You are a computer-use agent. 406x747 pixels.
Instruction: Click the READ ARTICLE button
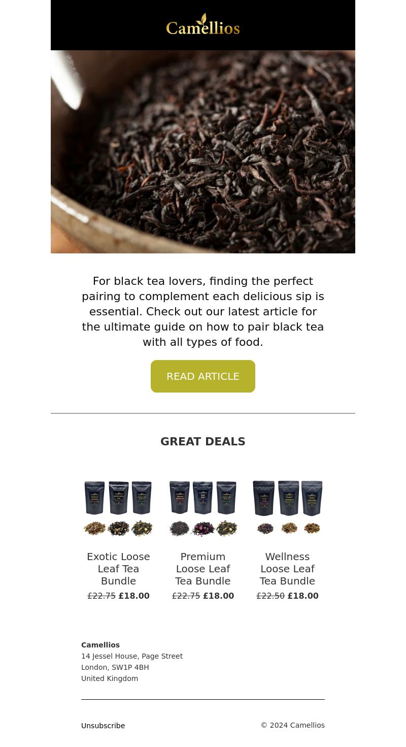point(203,376)
